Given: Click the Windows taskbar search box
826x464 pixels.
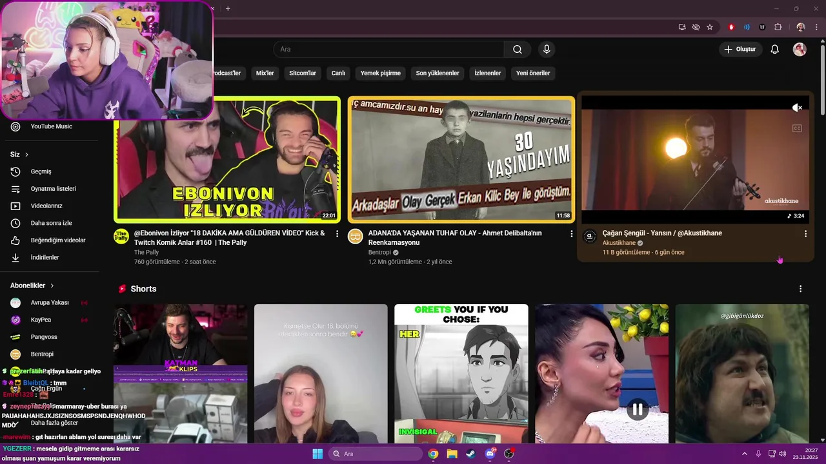Looking at the screenshot, I should coord(376,454).
